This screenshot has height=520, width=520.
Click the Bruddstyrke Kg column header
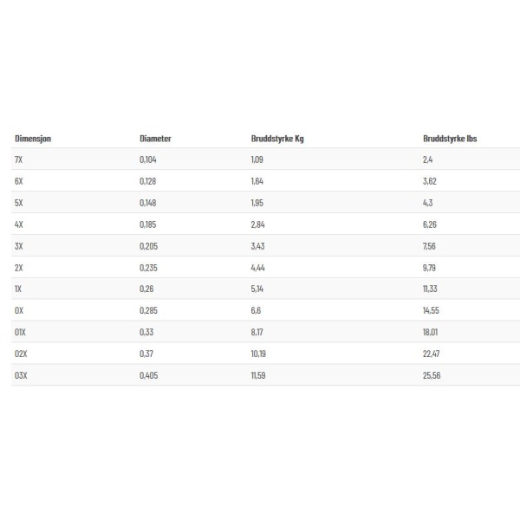pyautogui.click(x=277, y=139)
